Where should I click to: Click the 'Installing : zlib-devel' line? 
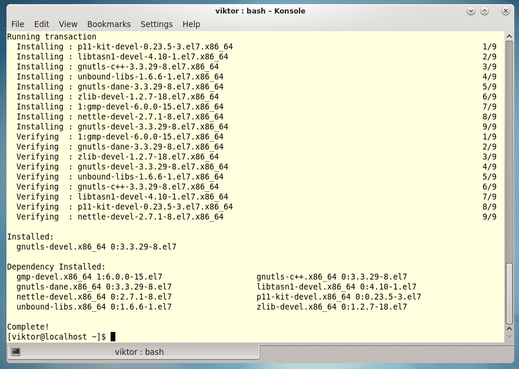tap(118, 97)
